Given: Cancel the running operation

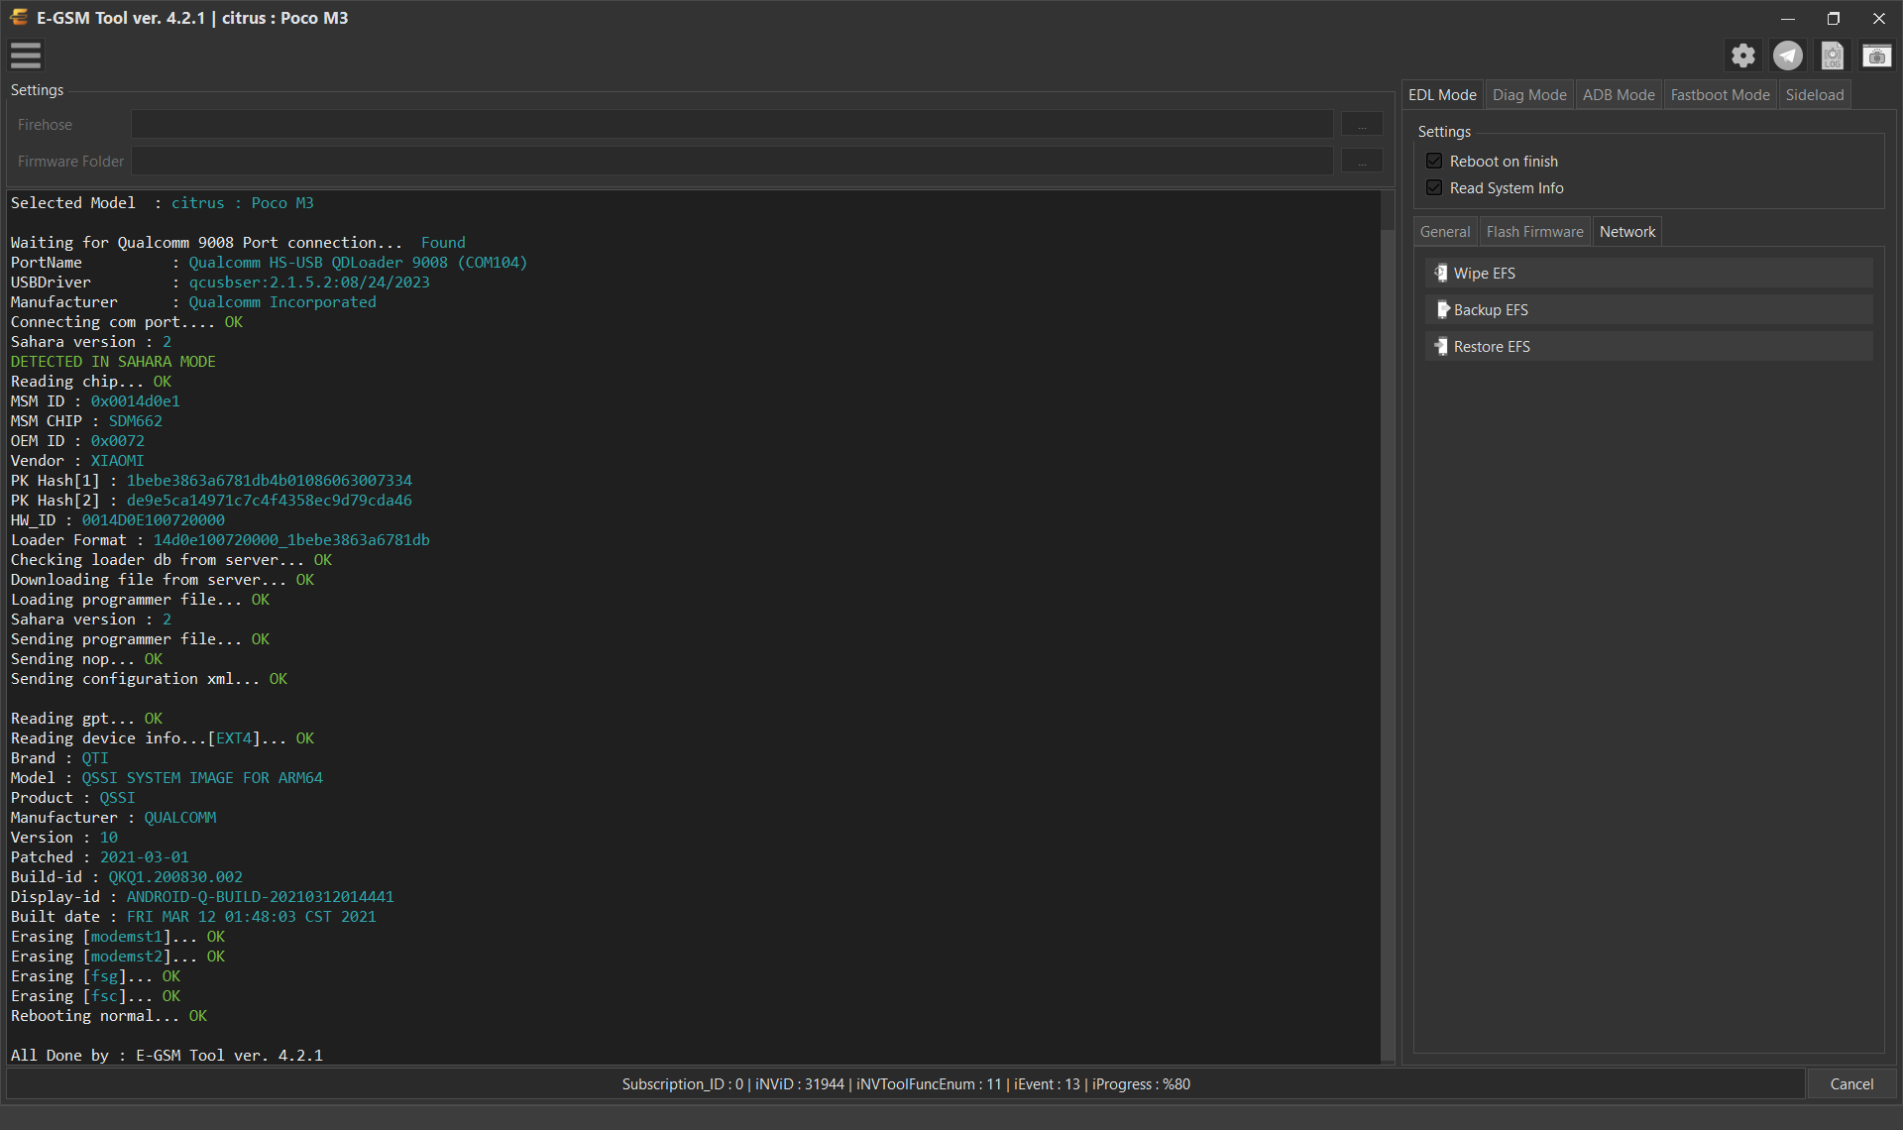Looking at the screenshot, I should 1851,1084.
